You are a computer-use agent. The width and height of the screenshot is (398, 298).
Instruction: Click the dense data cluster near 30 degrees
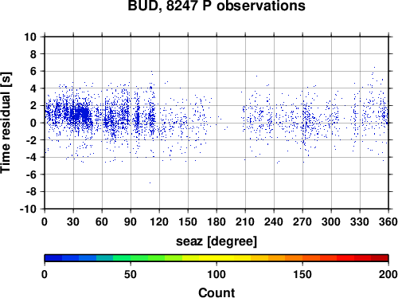(x=80, y=114)
